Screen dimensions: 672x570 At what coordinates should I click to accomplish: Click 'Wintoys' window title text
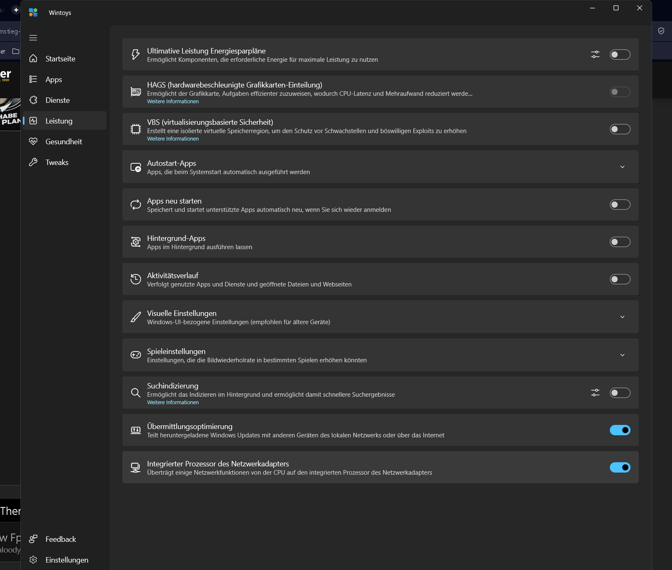[60, 13]
